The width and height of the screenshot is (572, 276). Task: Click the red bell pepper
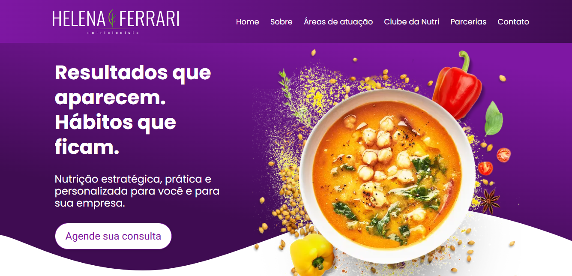pos(458,86)
